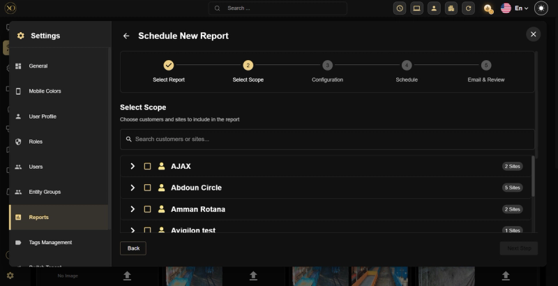Expand the Abdoun Circle customer row

click(x=133, y=188)
